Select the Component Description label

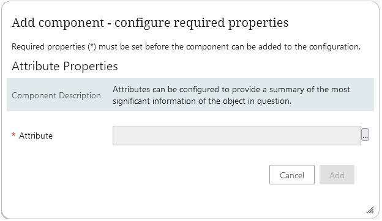pos(56,96)
